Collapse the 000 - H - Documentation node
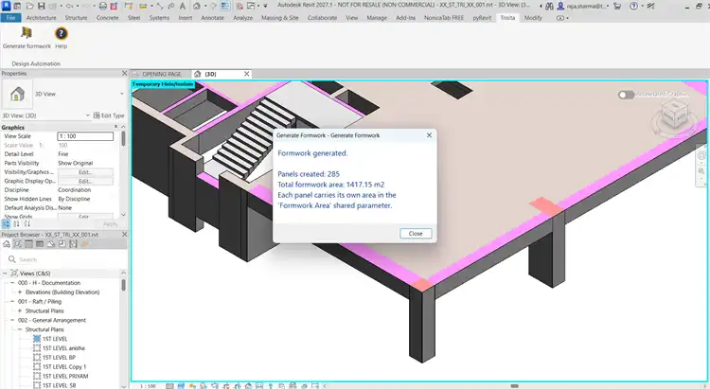 12,283
